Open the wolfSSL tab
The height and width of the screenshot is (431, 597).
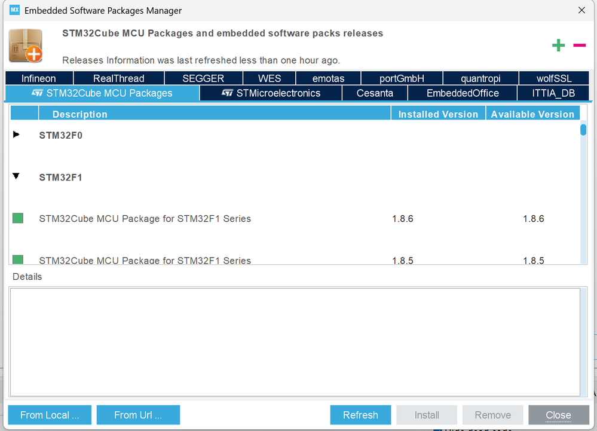[554, 78]
